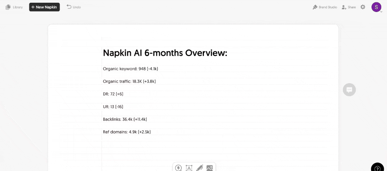Undo the last action
387x171 pixels.
coord(74,7)
